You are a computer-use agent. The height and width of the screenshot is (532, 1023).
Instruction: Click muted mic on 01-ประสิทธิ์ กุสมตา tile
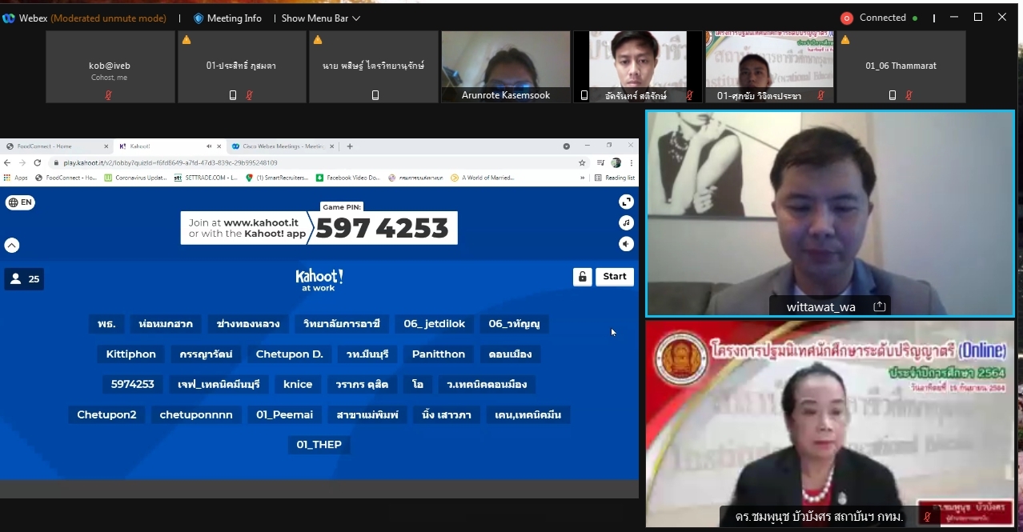pos(250,94)
